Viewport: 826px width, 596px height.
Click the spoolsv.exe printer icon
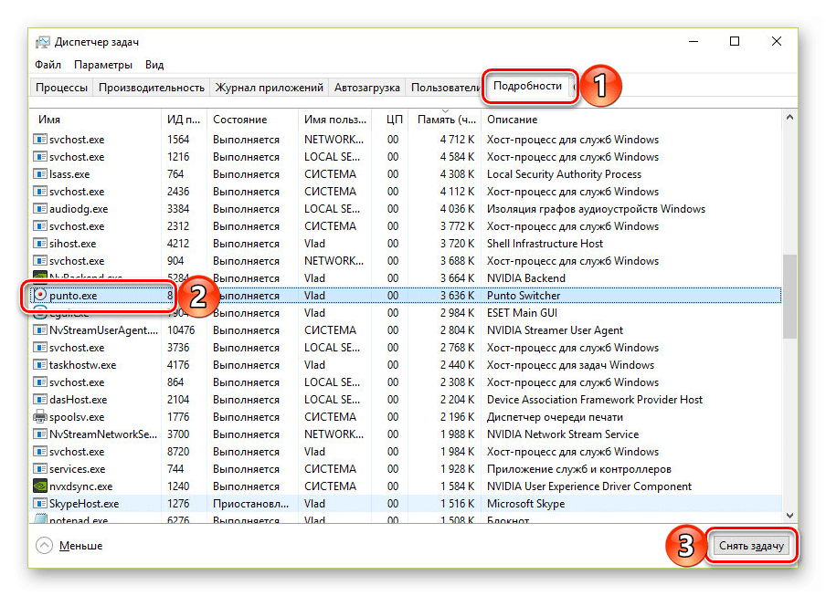click(40, 417)
